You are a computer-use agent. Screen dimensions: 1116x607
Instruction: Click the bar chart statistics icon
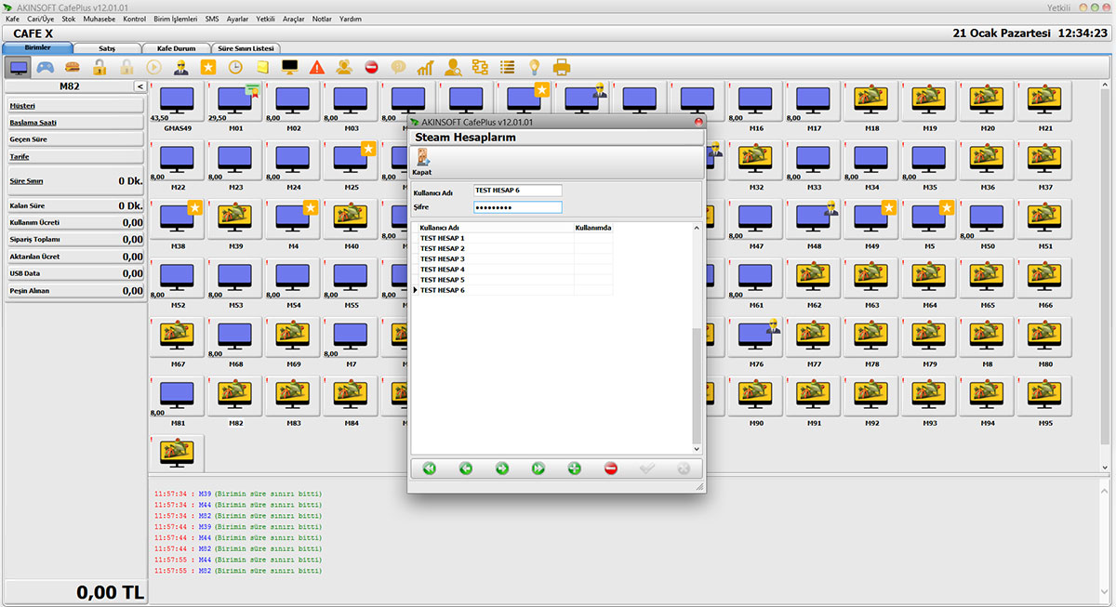(425, 67)
